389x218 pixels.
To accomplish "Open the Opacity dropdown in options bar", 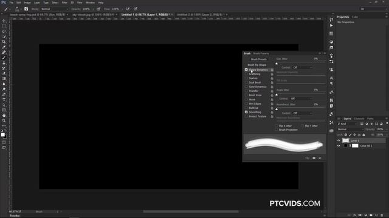I will (x=93, y=9).
